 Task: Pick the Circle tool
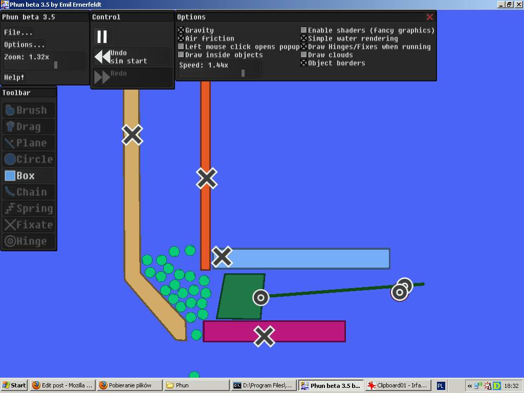[29, 159]
